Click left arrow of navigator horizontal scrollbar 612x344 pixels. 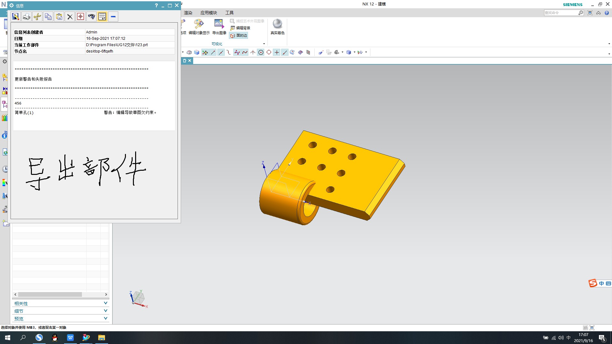[15, 294]
